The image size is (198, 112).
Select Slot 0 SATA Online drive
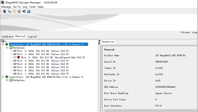43,51
